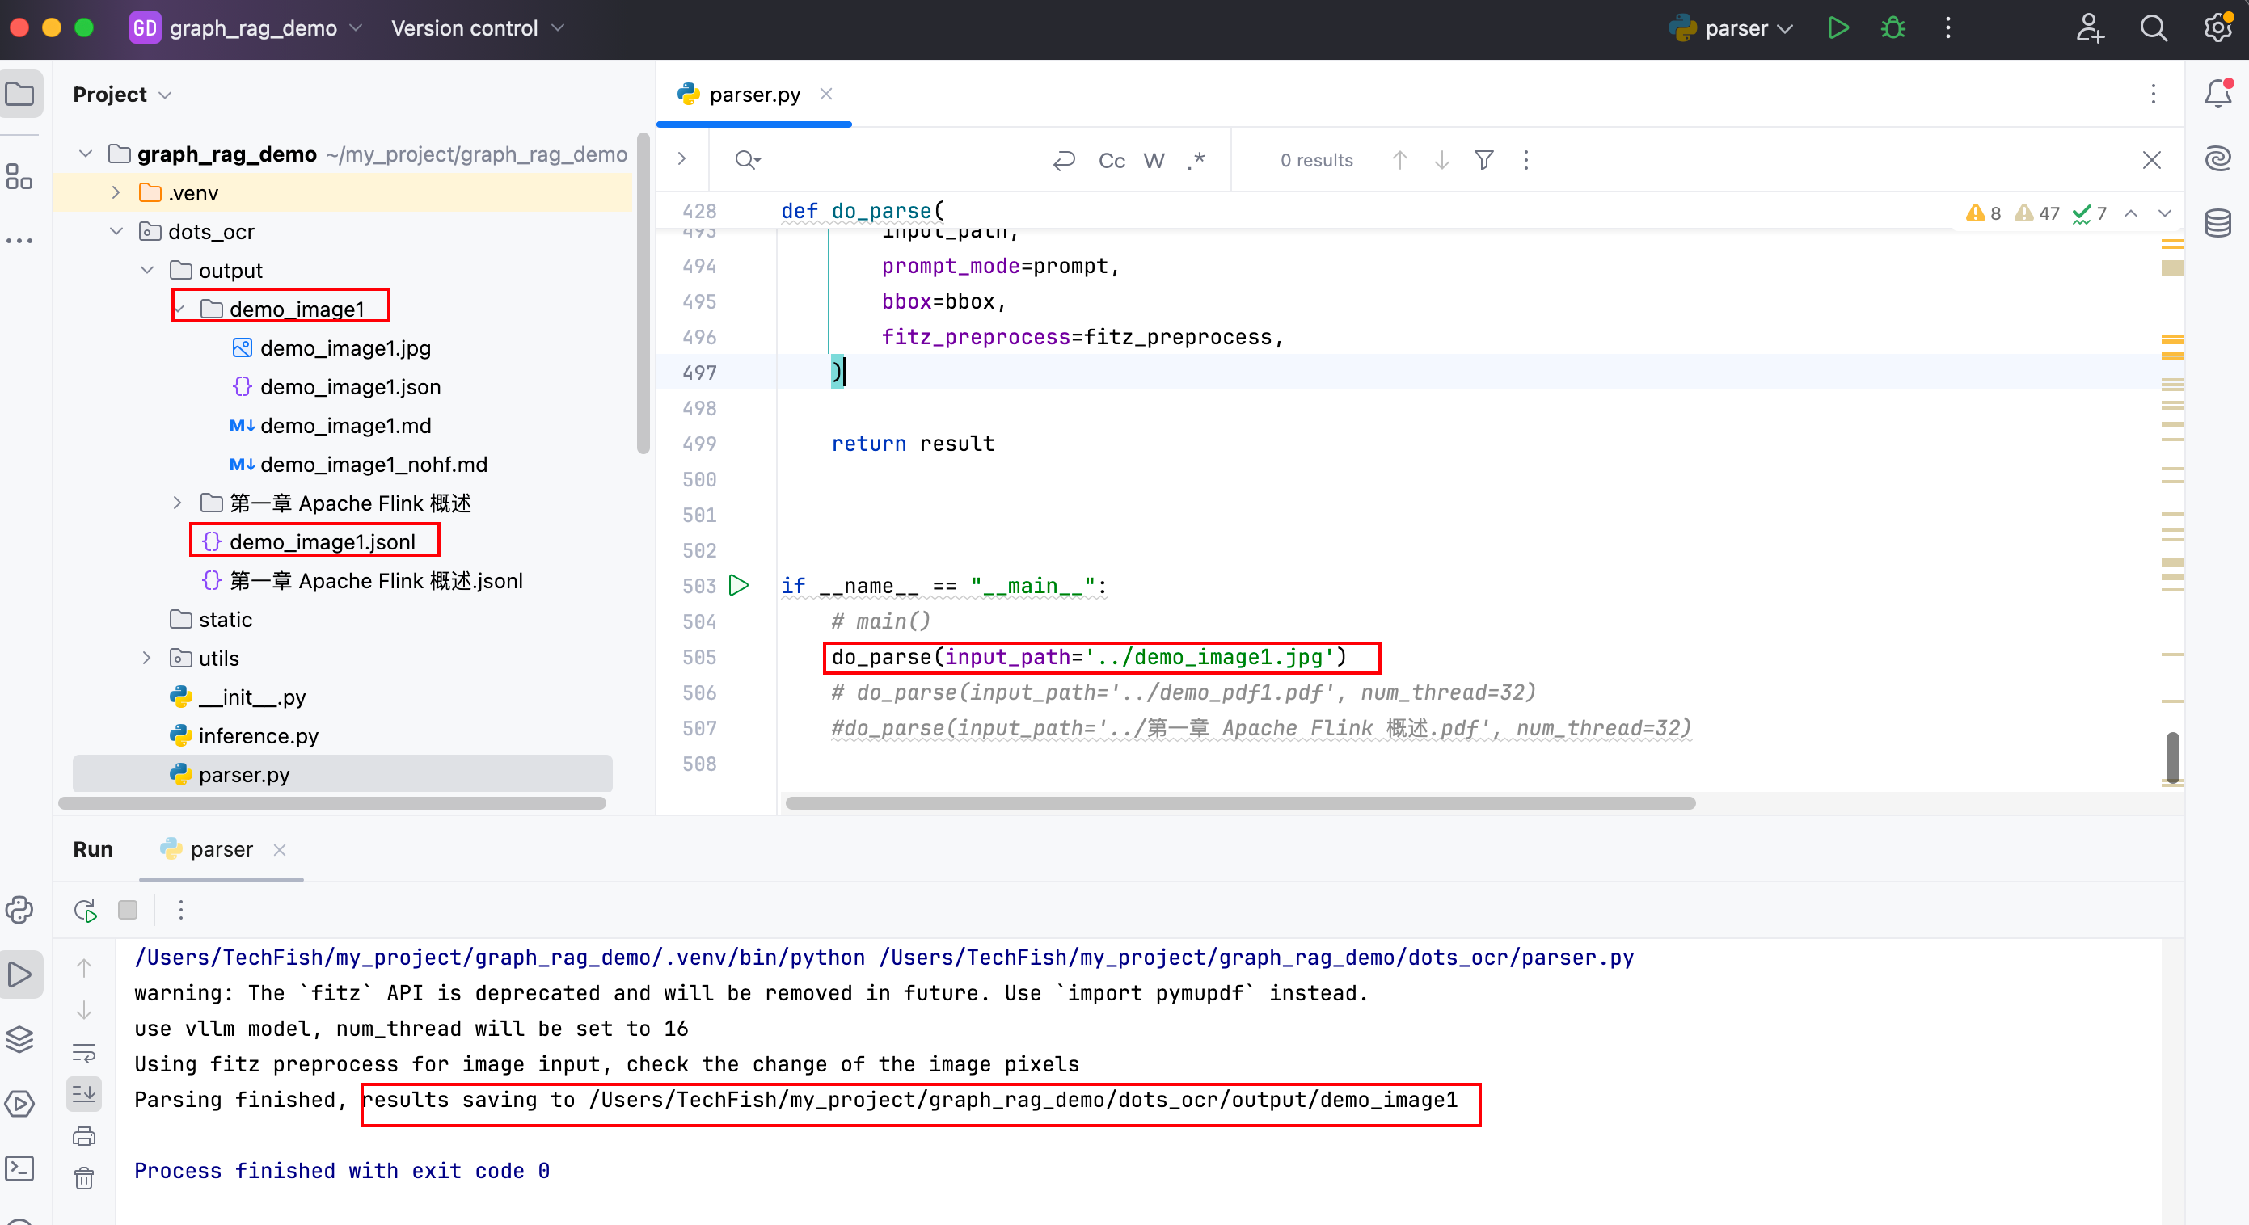Open the Structure tool window icon
Screen dimensions: 2249x1225
pos(19,175)
